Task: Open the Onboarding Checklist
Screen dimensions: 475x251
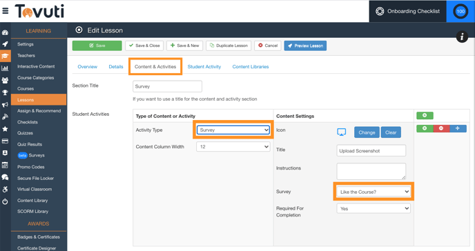Action: click(408, 11)
